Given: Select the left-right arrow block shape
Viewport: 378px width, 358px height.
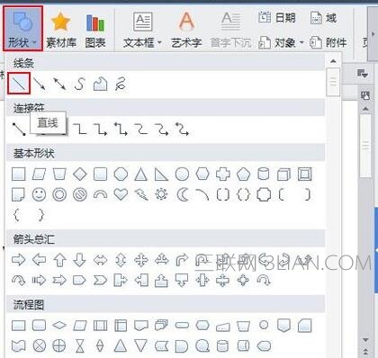Looking at the screenshot, I should (101, 260).
